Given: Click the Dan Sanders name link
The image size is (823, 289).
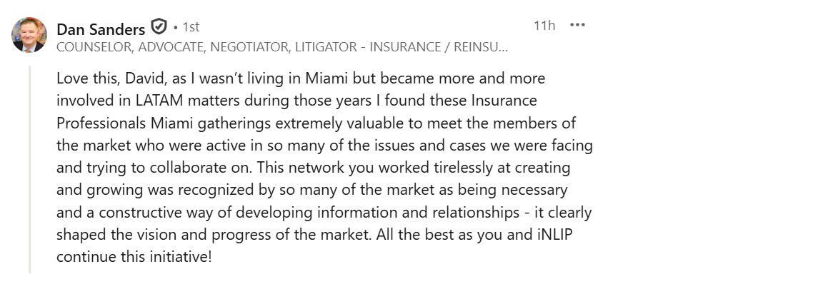Looking at the screenshot, I should [100, 29].
